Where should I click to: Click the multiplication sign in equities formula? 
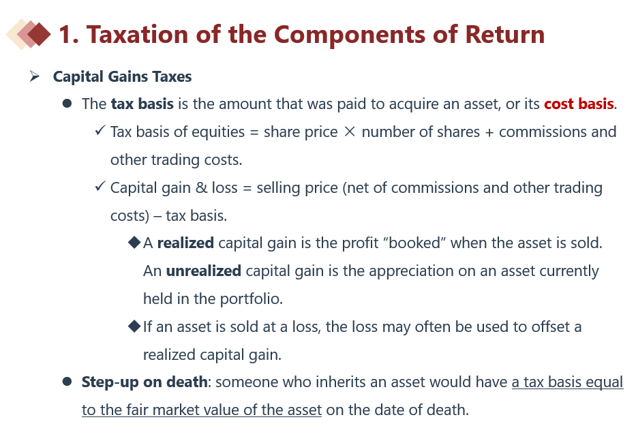349,132
